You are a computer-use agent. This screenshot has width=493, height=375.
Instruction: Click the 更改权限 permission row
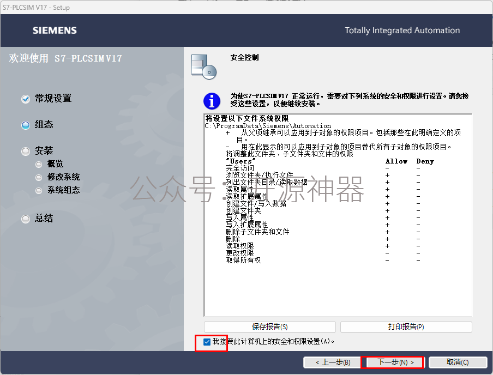tap(323, 253)
